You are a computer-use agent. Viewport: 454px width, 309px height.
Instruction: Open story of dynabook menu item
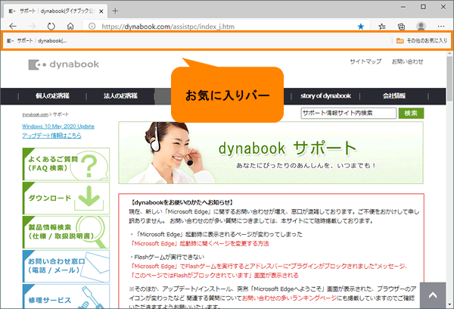pyautogui.click(x=325, y=96)
